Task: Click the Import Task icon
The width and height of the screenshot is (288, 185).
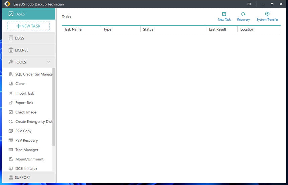Action: 11,93
